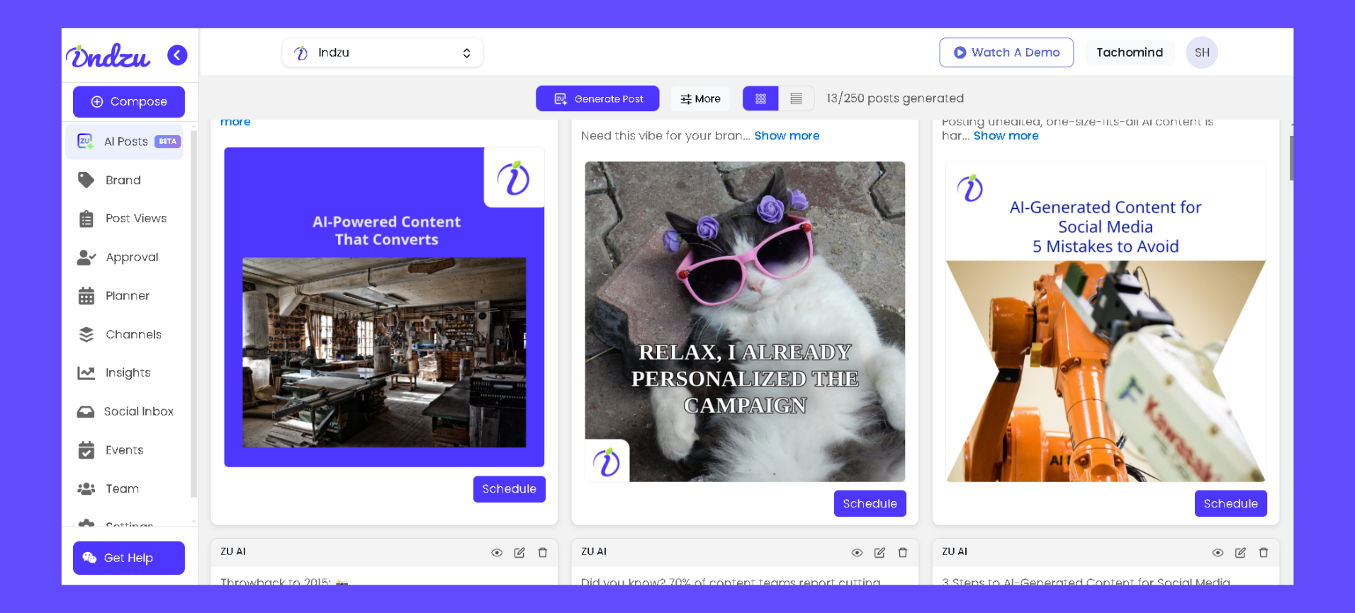Open the Brand menu item
Screen dimensions: 1355x613
(123, 181)
